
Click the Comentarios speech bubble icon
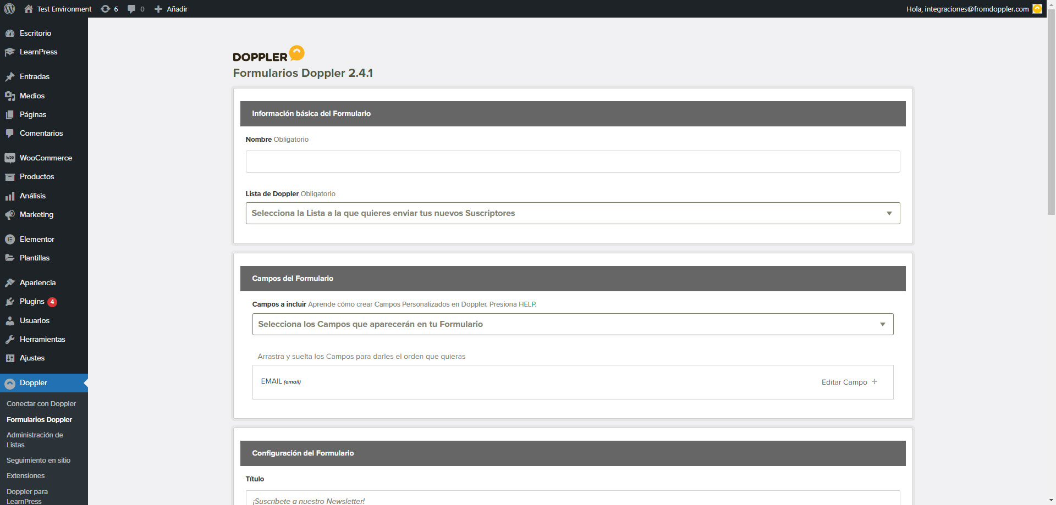pos(10,134)
